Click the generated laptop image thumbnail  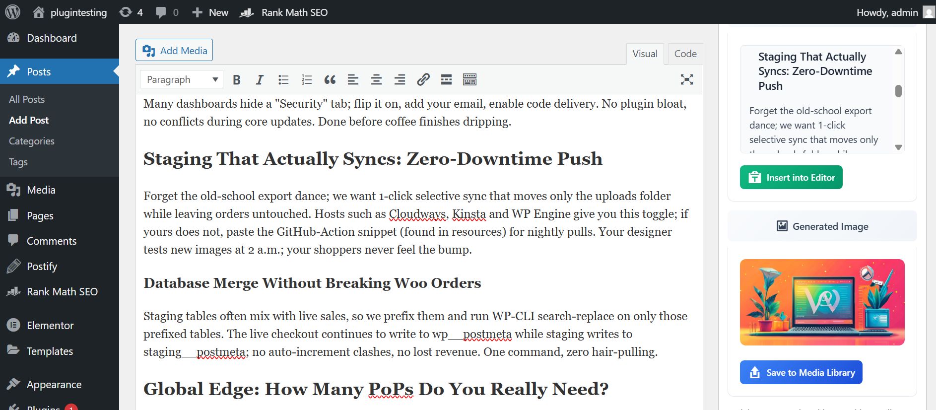pyautogui.click(x=822, y=302)
